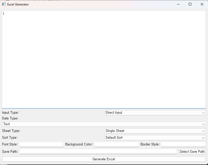The height and width of the screenshot is (165, 208).
Task: Expand the Default Sort dropdown
Action: coord(155,138)
